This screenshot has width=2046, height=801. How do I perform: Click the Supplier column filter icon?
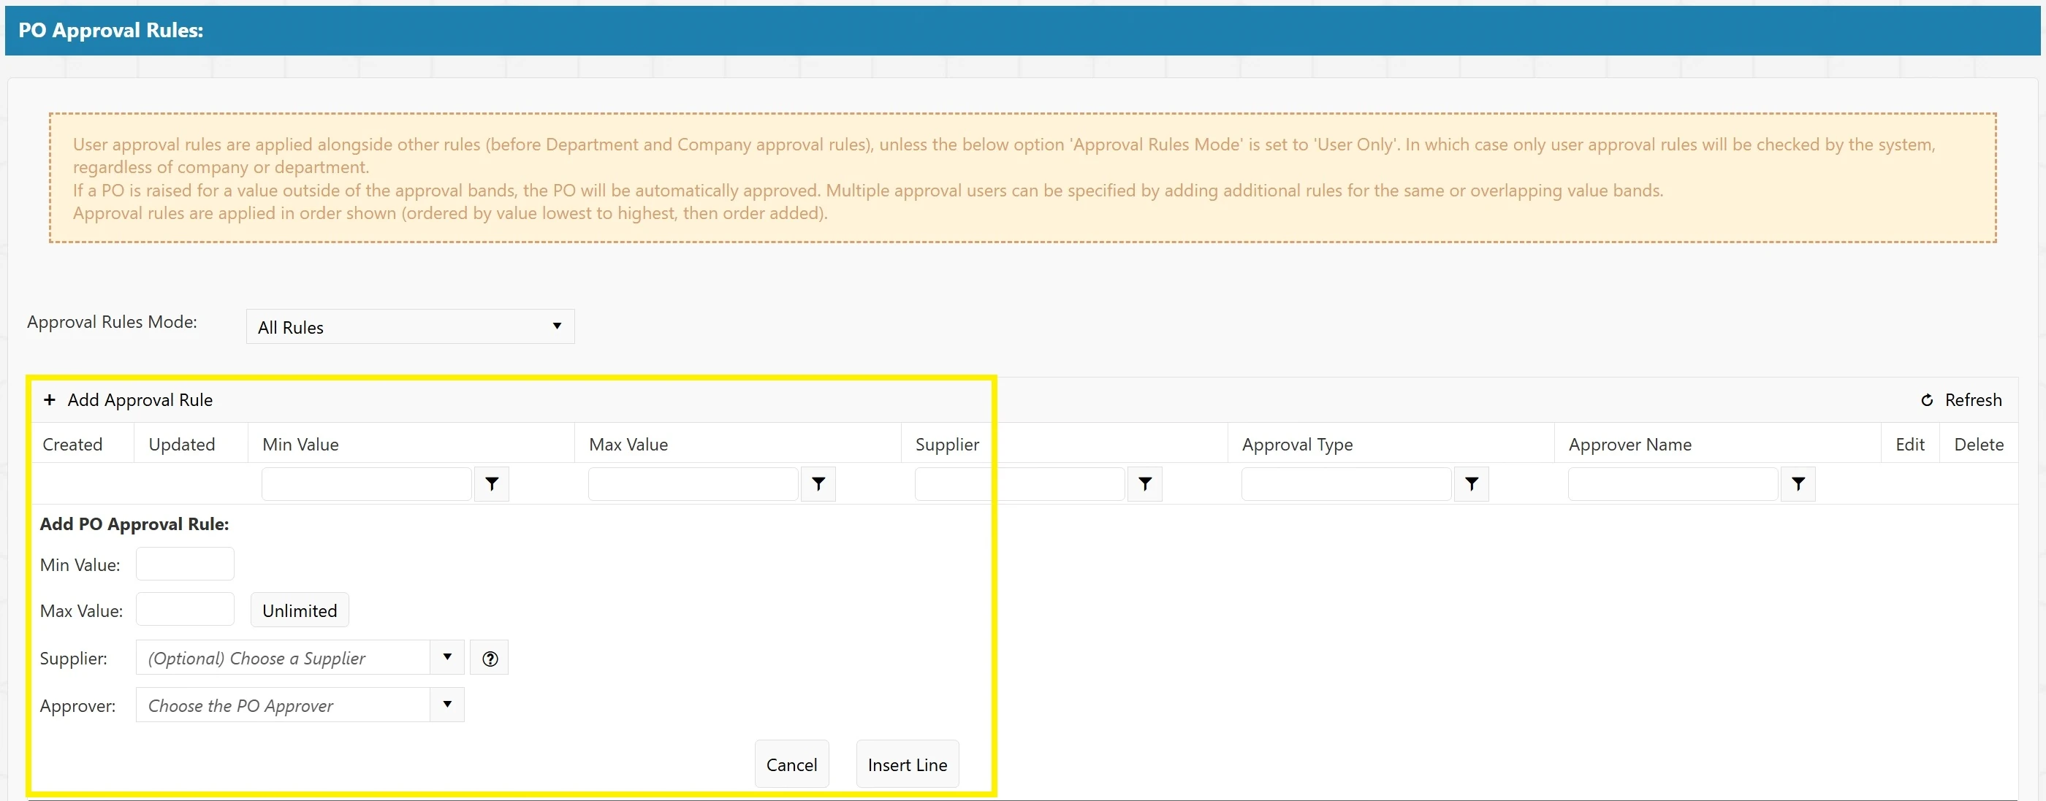tap(1144, 483)
